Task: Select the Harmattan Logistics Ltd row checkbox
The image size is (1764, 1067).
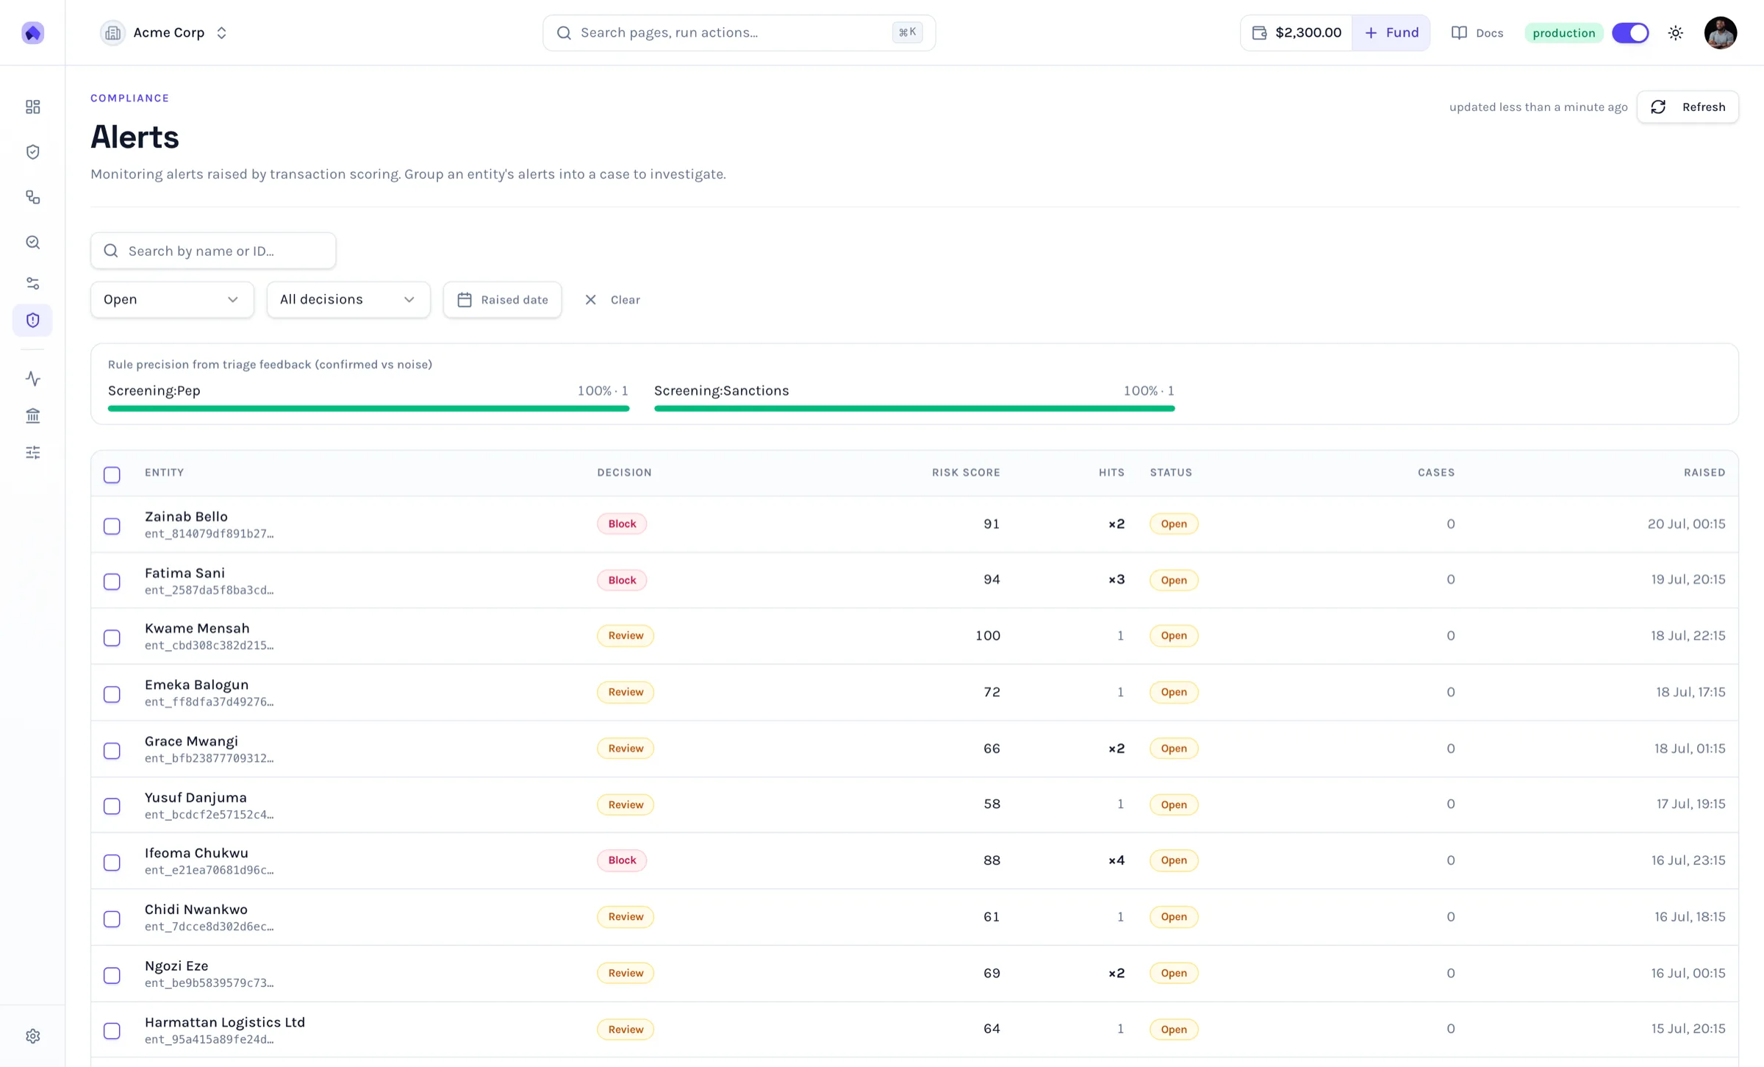Action: click(x=112, y=1031)
